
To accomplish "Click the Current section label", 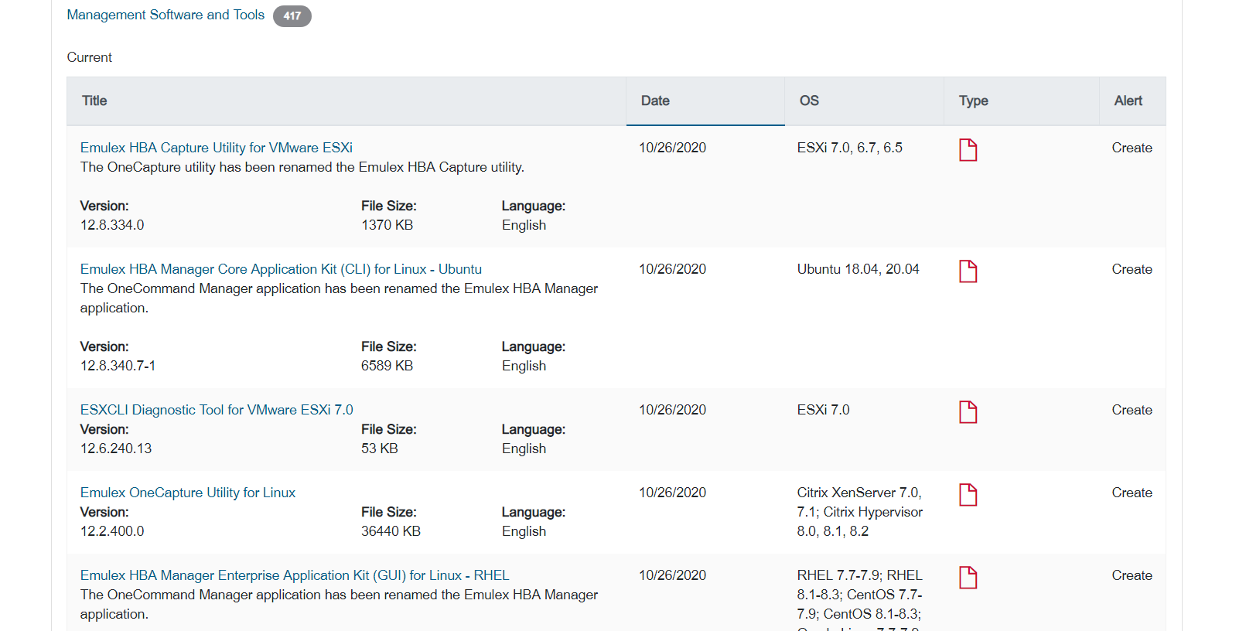I will (x=90, y=57).
